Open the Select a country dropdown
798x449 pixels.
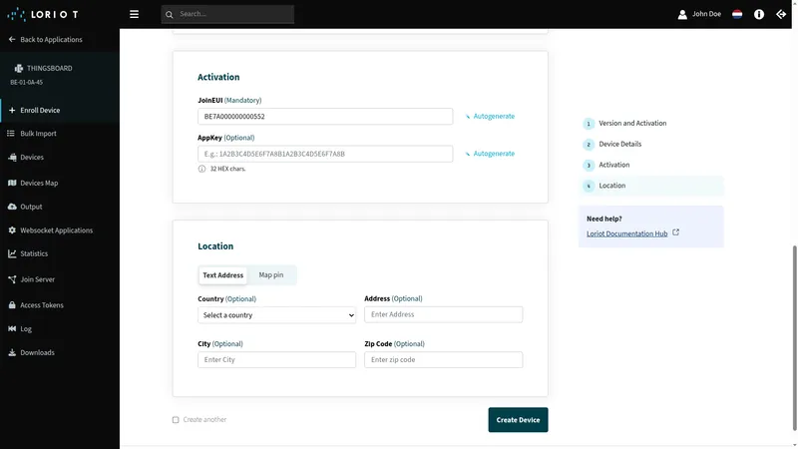pos(277,315)
